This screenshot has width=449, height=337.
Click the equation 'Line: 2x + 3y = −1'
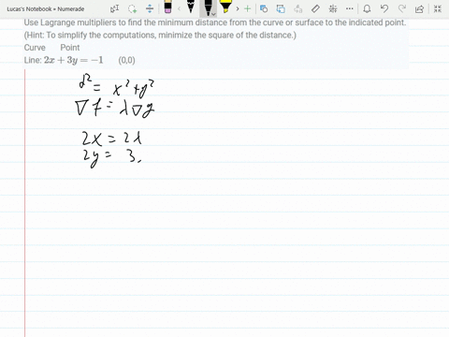(x=64, y=60)
